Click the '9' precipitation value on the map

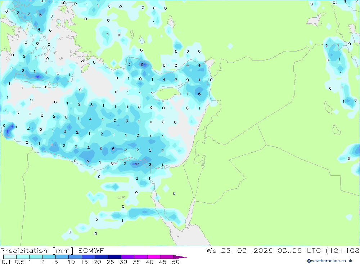click(x=87, y=162)
